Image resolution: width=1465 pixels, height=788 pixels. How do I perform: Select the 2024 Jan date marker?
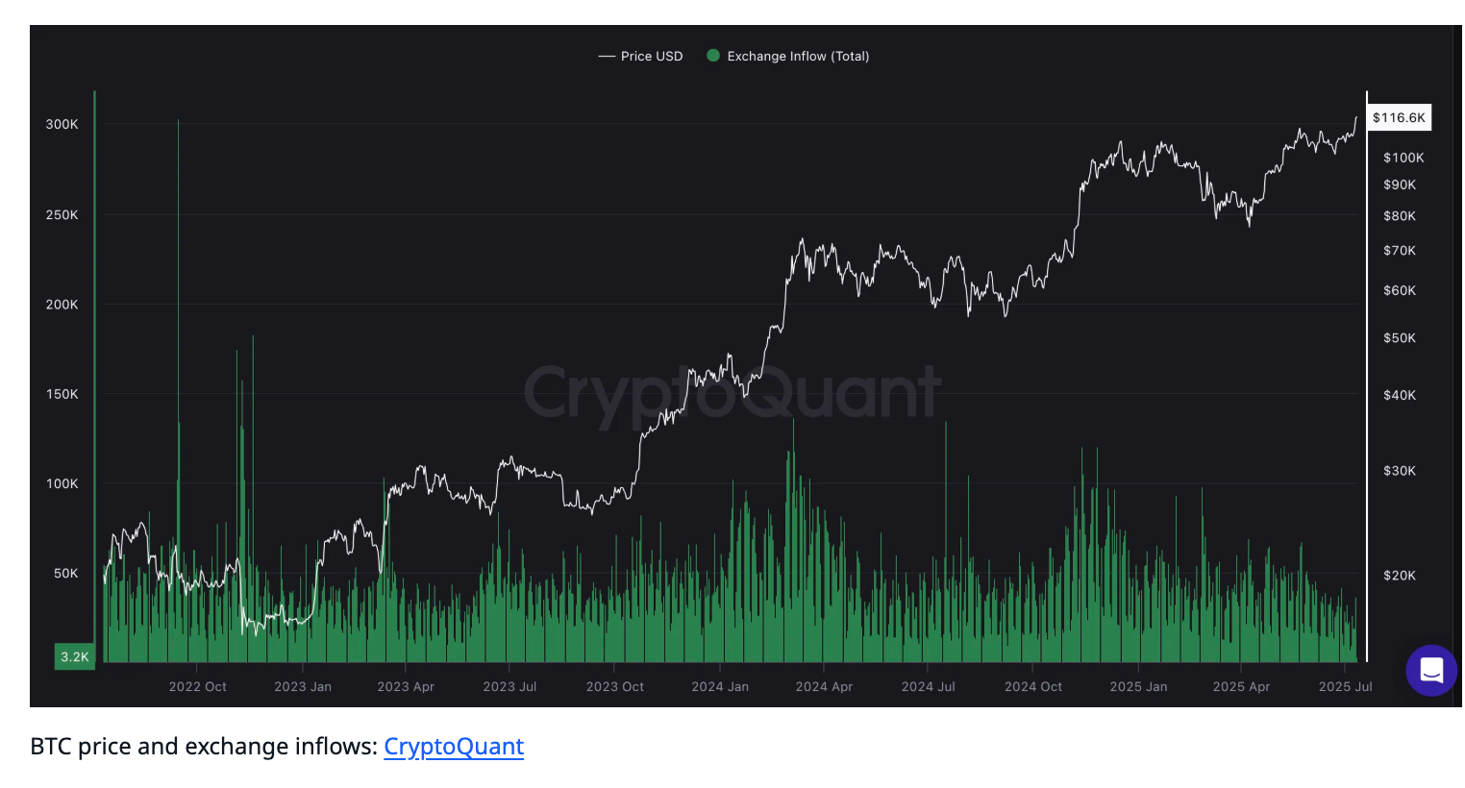tap(720, 686)
